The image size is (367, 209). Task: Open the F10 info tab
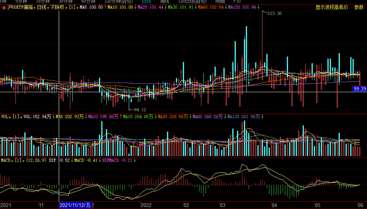237,2
